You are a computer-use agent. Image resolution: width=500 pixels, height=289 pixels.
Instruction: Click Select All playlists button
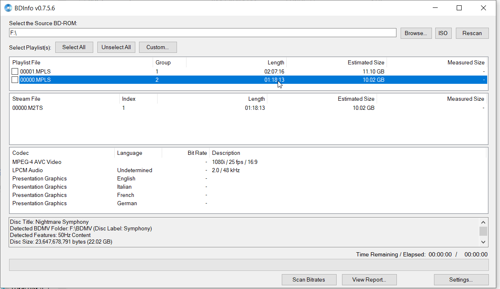[x=74, y=47]
